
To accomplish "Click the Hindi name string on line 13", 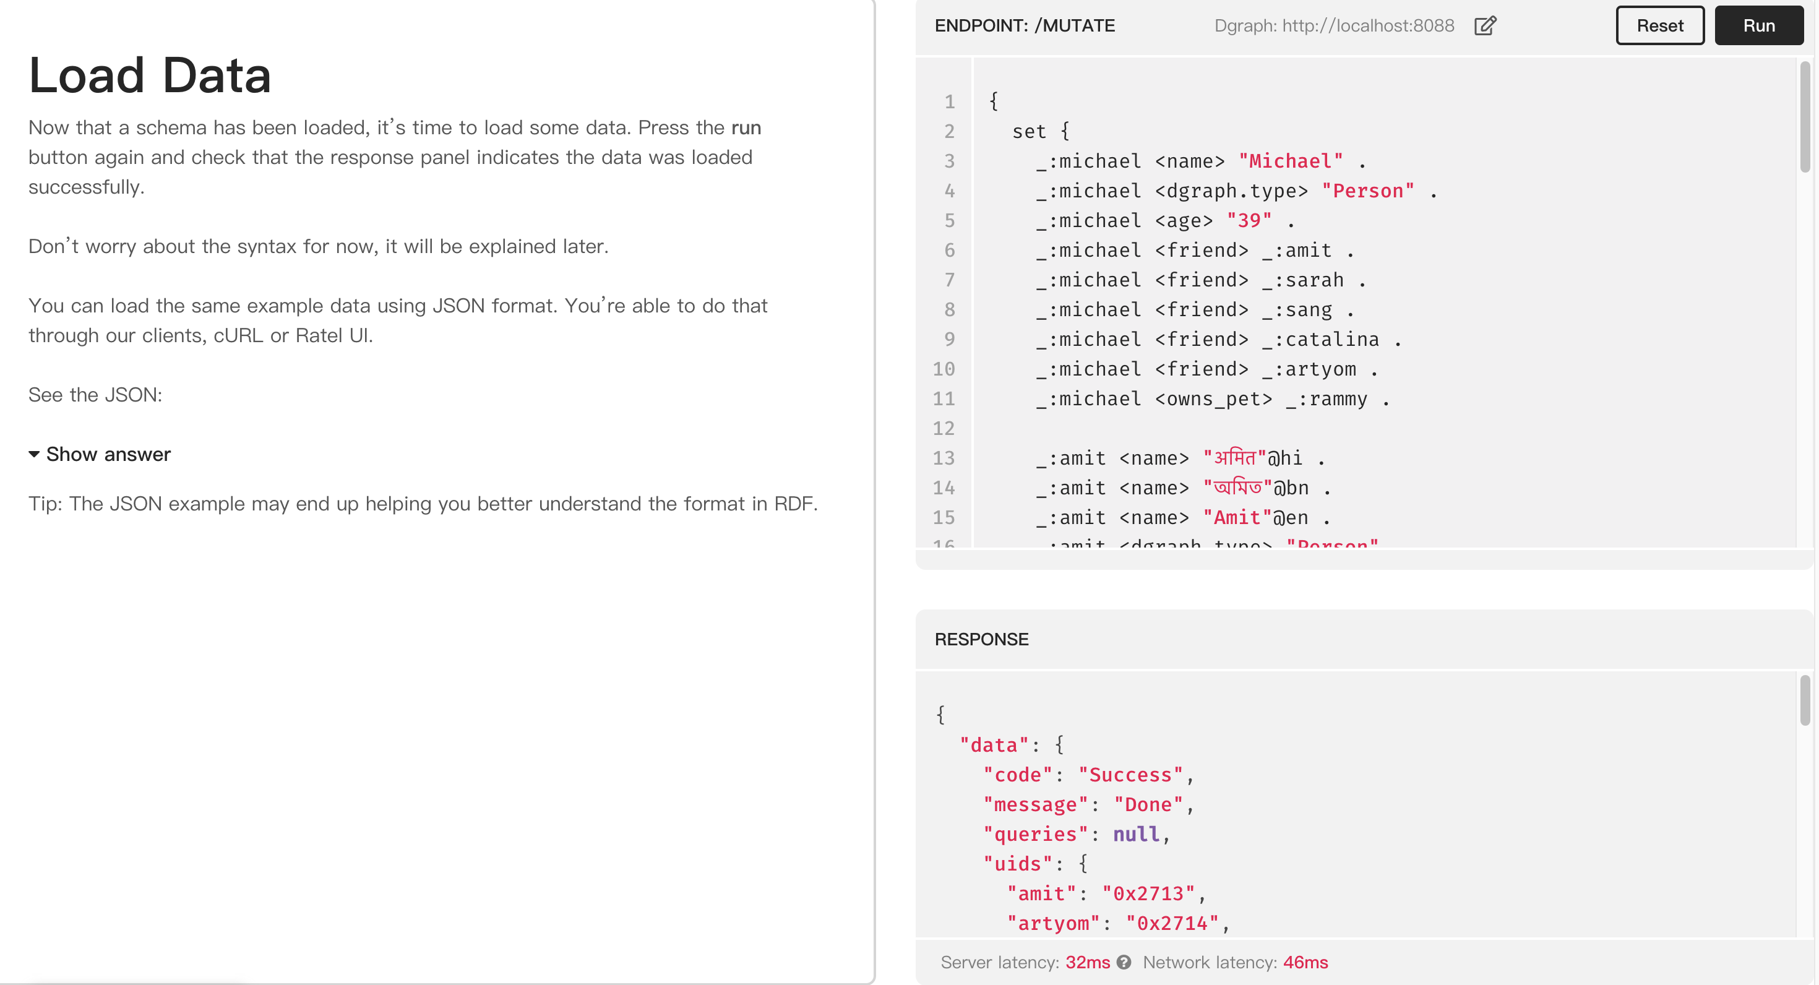I will pos(1234,458).
